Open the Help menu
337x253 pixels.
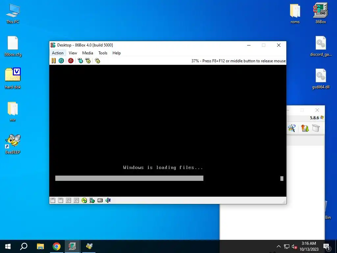point(117,53)
